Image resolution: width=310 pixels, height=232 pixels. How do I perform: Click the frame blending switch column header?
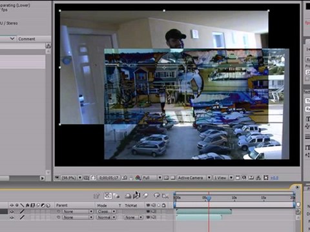click(x=33, y=206)
